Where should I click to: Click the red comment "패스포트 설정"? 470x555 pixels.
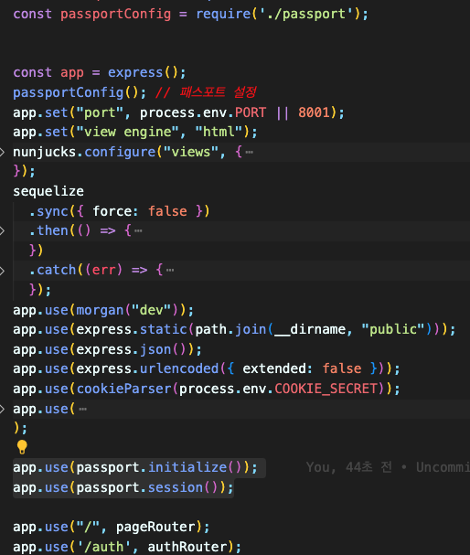coord(218,92)
